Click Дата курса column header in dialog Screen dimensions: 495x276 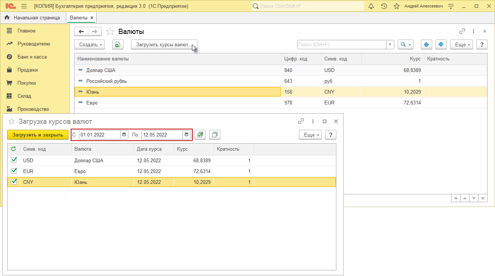154,149
